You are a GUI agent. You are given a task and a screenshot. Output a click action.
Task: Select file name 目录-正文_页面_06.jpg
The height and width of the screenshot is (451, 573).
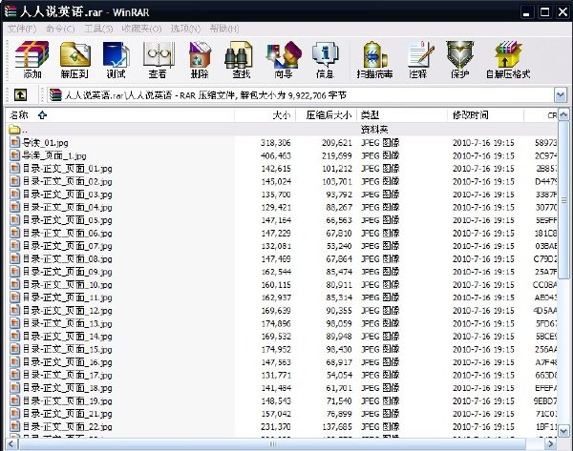[67, 234]
